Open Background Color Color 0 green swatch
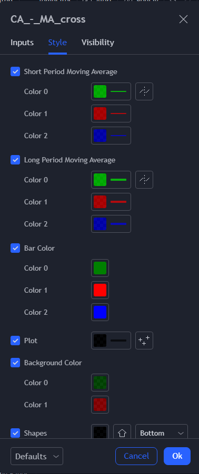 100,383
